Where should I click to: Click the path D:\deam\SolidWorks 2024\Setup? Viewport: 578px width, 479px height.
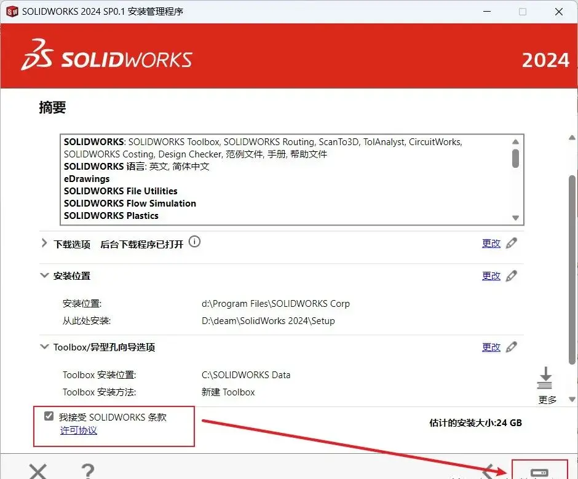click(x=268, y=321)
